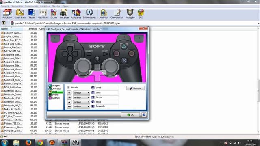260x146 pixels.
Task: Click the Comentários toolbar icon
Action: 117,14
